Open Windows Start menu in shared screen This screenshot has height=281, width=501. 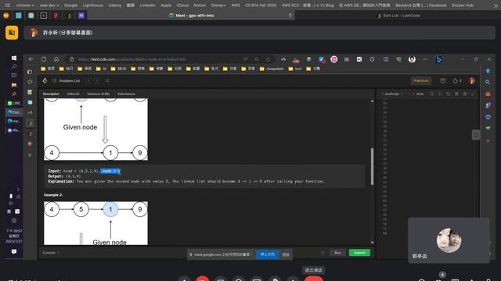14,58
